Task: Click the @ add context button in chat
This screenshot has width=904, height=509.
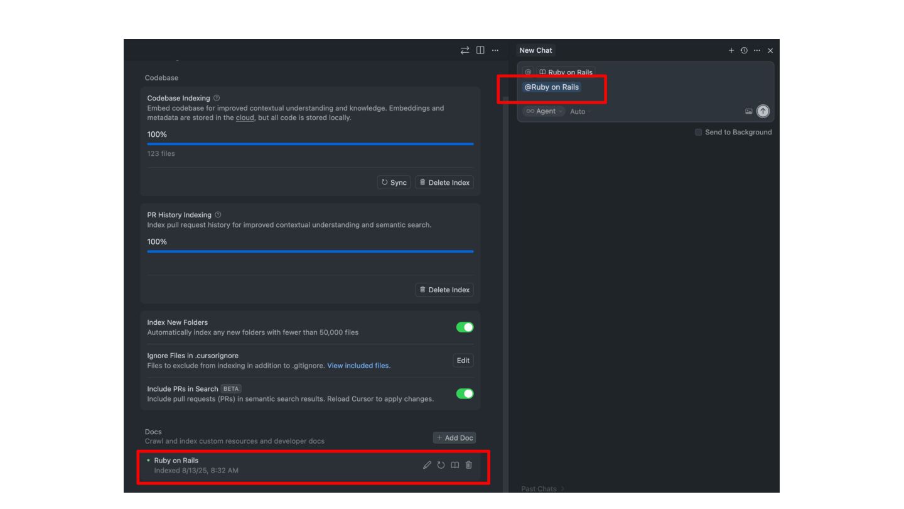Action: [x=528, y=72]
